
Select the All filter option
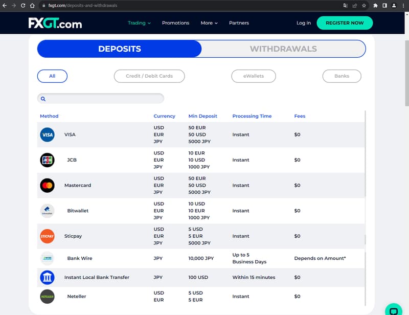click(x=52, y=76)
